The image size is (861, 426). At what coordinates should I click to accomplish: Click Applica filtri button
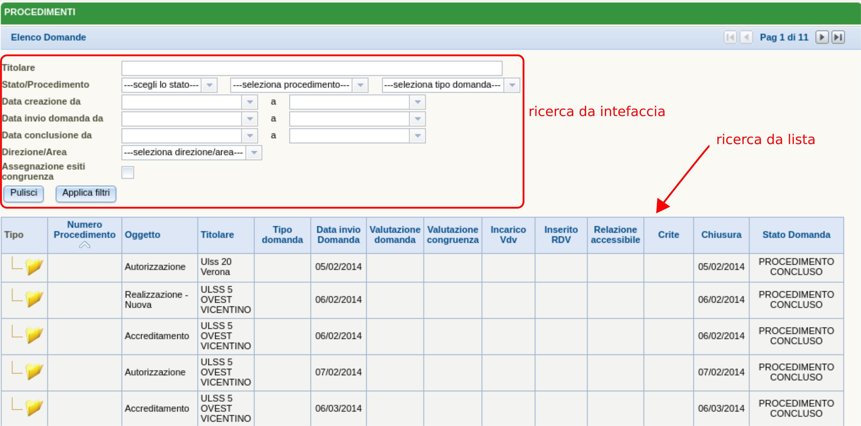[x=86, y=194]
